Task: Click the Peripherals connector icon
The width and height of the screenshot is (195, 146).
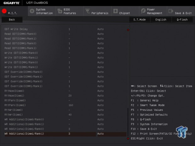Action: pos(87,11)
